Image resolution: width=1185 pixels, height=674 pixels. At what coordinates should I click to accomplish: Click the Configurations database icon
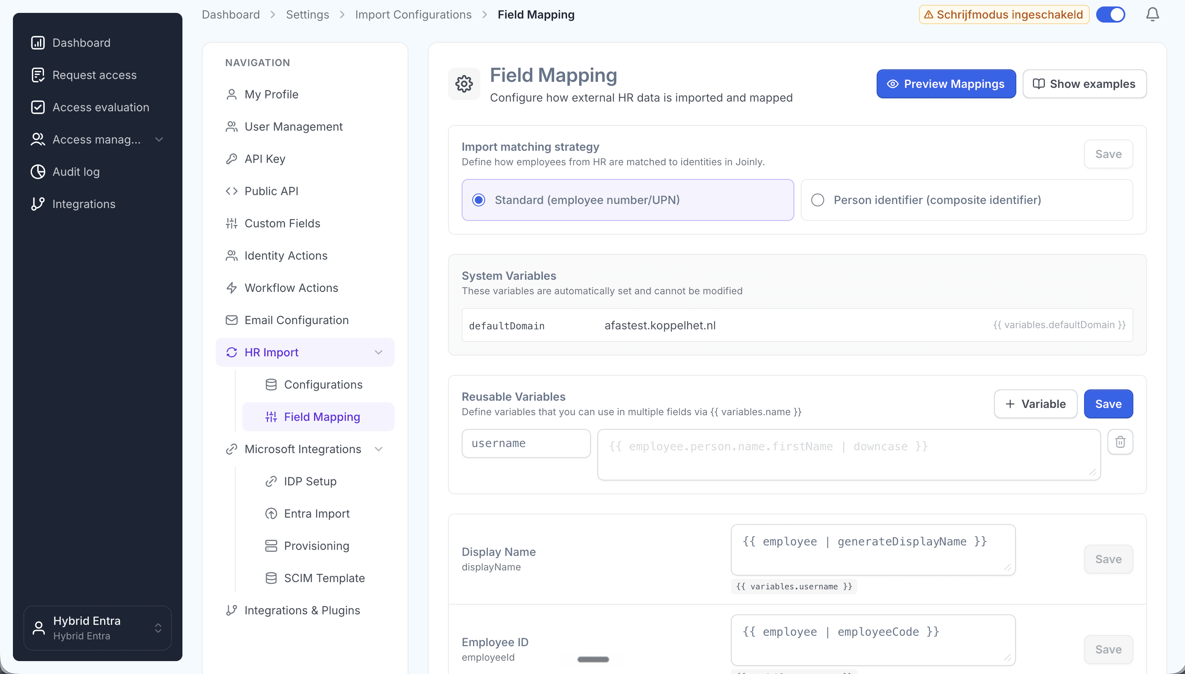coord(271,385)
